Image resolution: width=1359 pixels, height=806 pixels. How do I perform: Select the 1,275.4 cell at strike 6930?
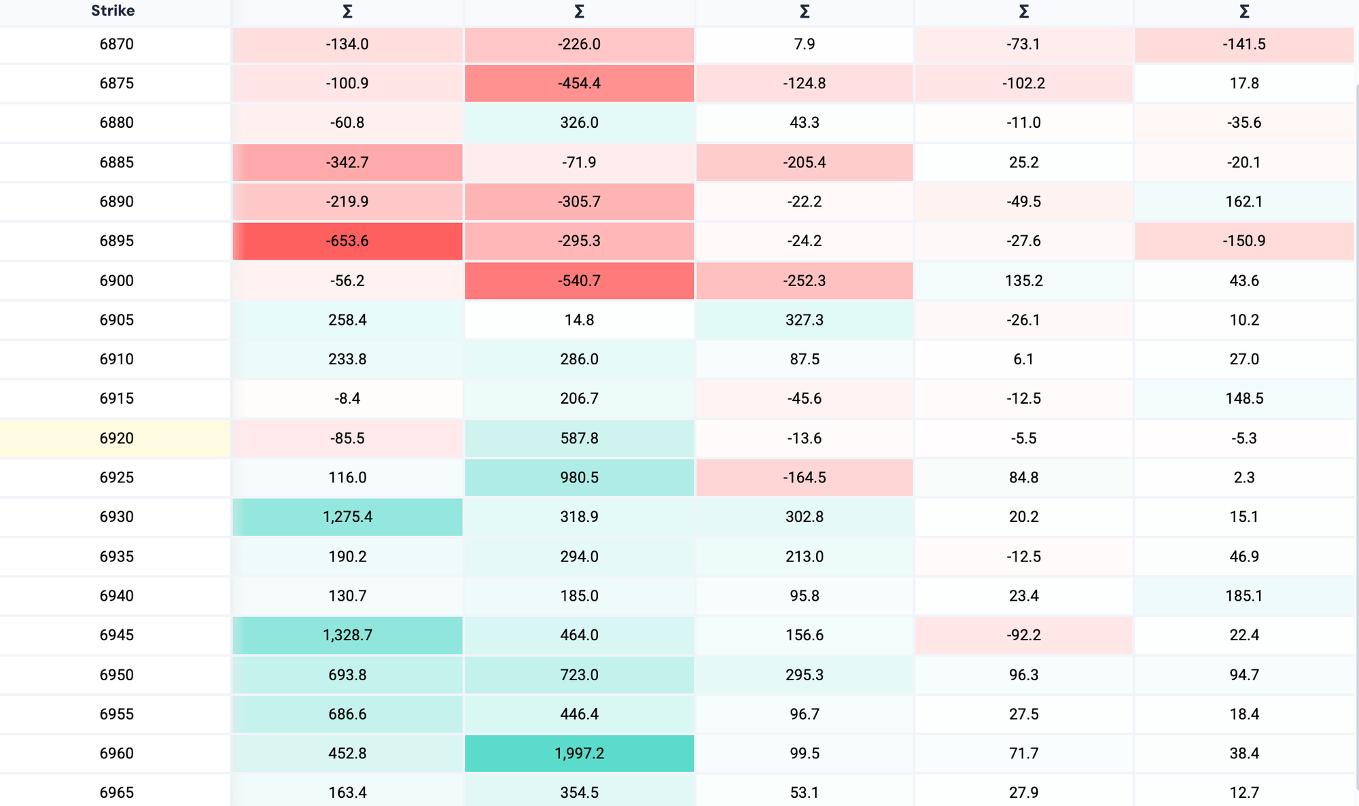347,517
